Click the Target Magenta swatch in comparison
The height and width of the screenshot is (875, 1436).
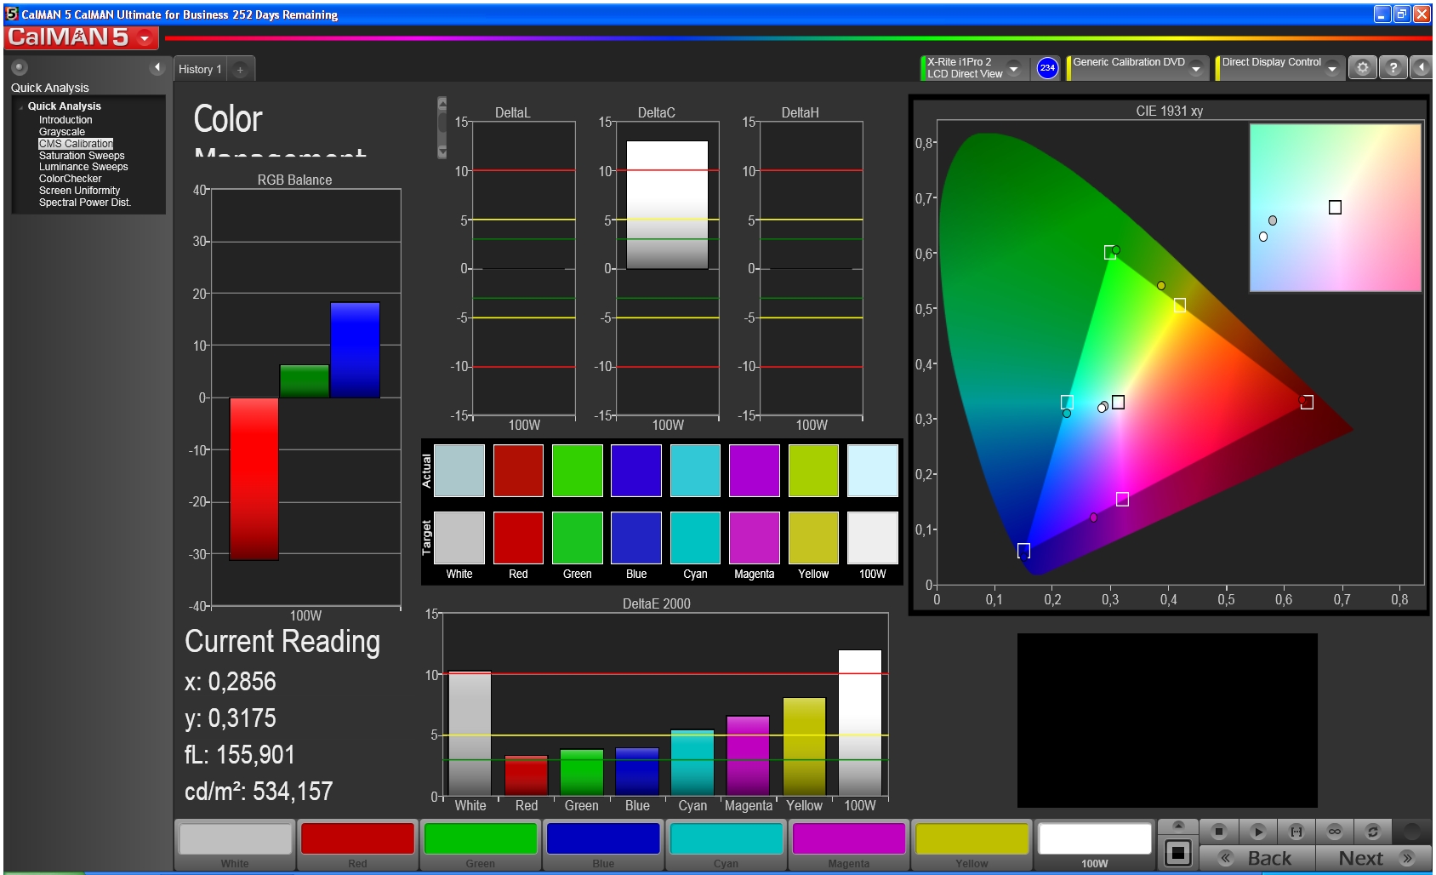[x=754, y=538]
